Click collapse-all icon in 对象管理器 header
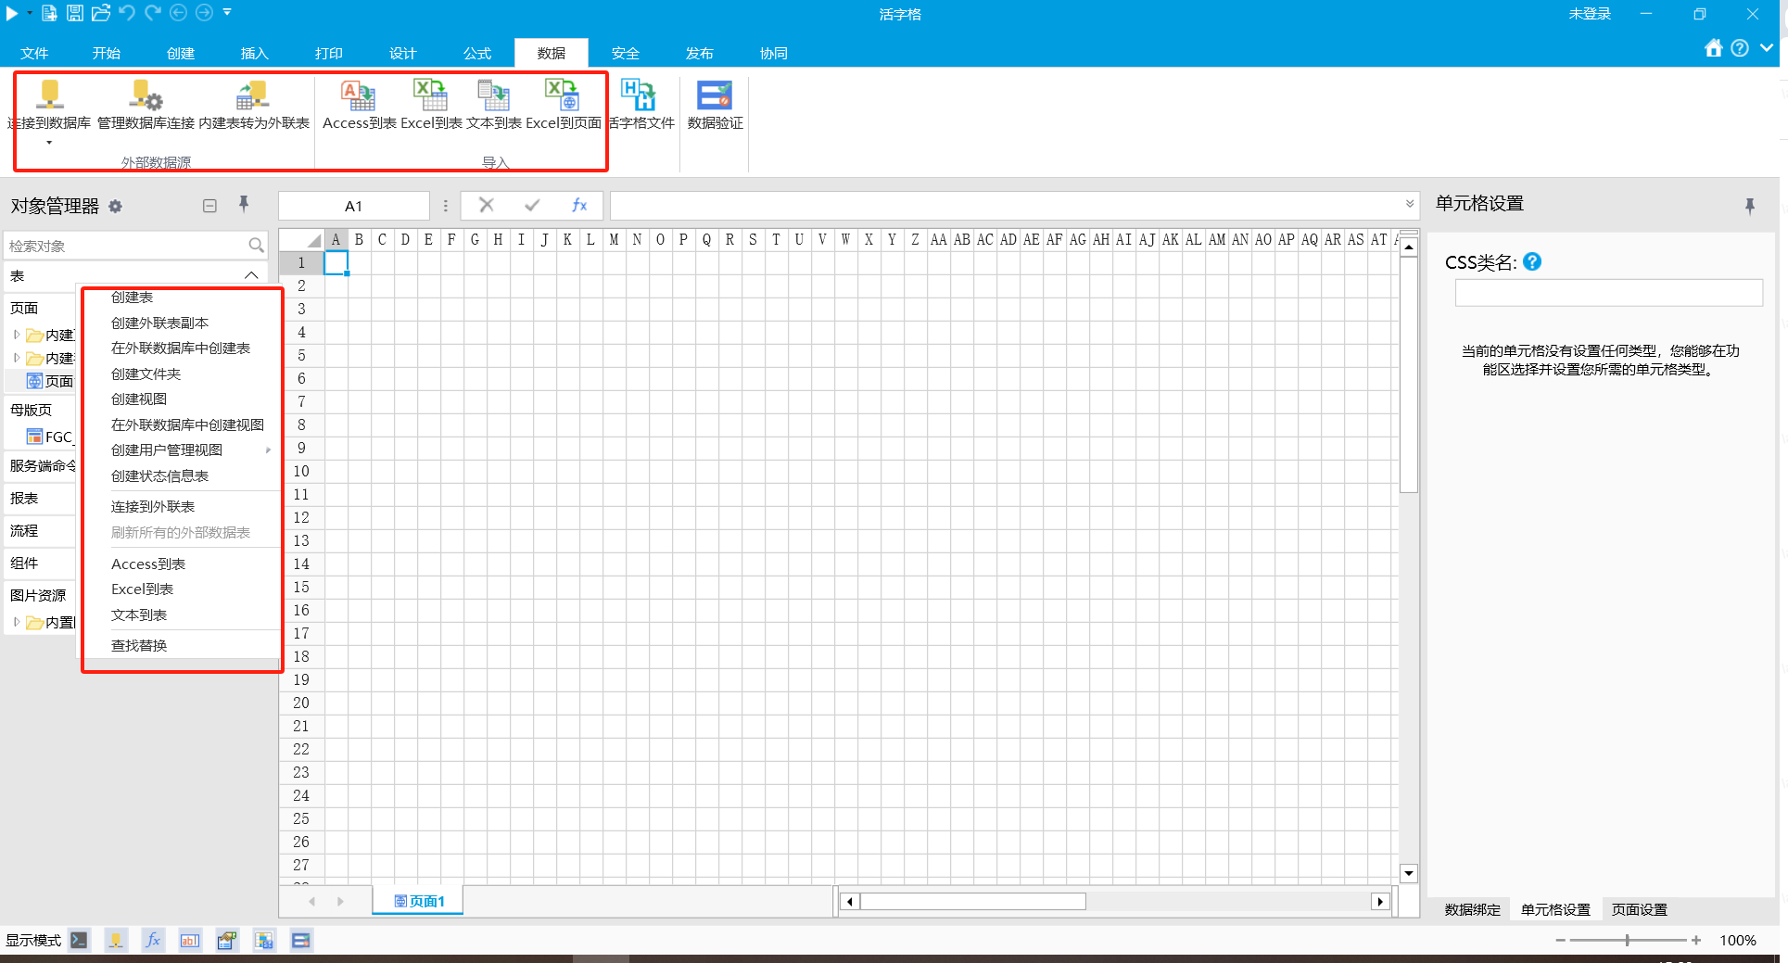1788x963 pixels. click(209, 206)
